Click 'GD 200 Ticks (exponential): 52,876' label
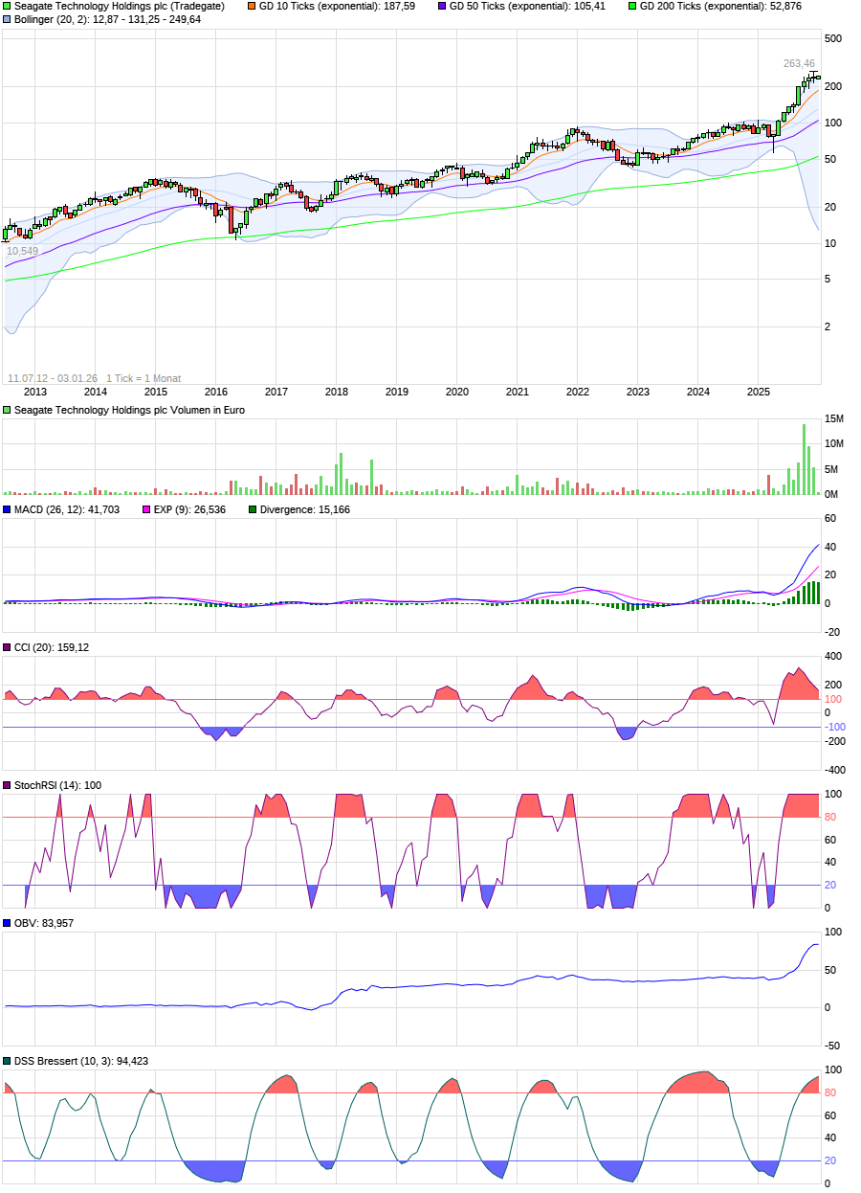This screenshot has height=1193, width=861. (x=719, y=6)
